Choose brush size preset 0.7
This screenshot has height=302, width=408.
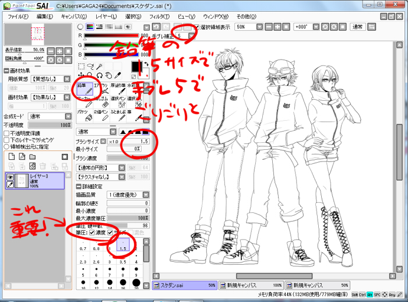(x=83, y=245)
